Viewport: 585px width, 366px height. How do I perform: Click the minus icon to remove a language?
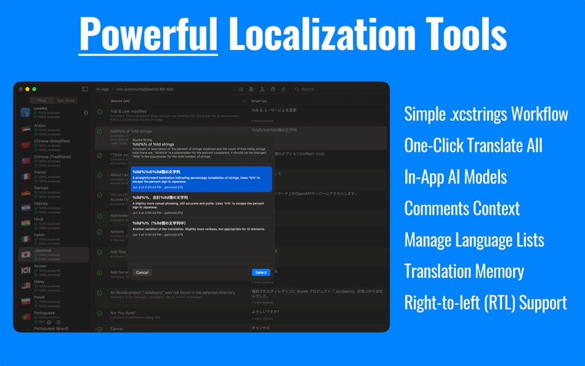(x=85, y=113)
